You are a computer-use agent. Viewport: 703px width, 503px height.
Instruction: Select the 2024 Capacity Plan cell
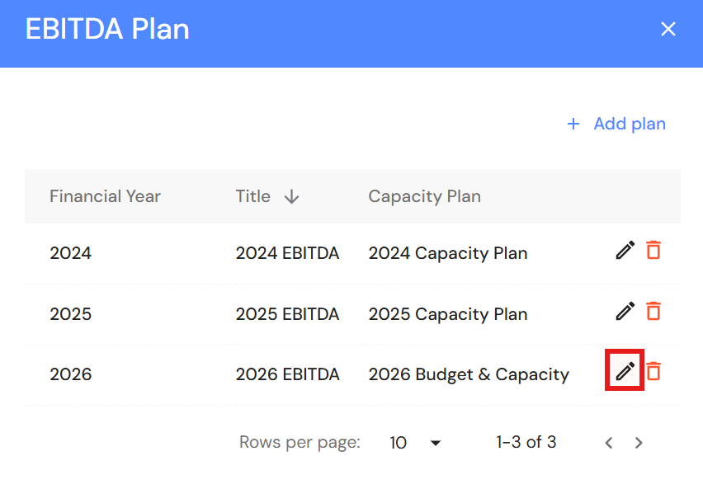coord(448,253)
